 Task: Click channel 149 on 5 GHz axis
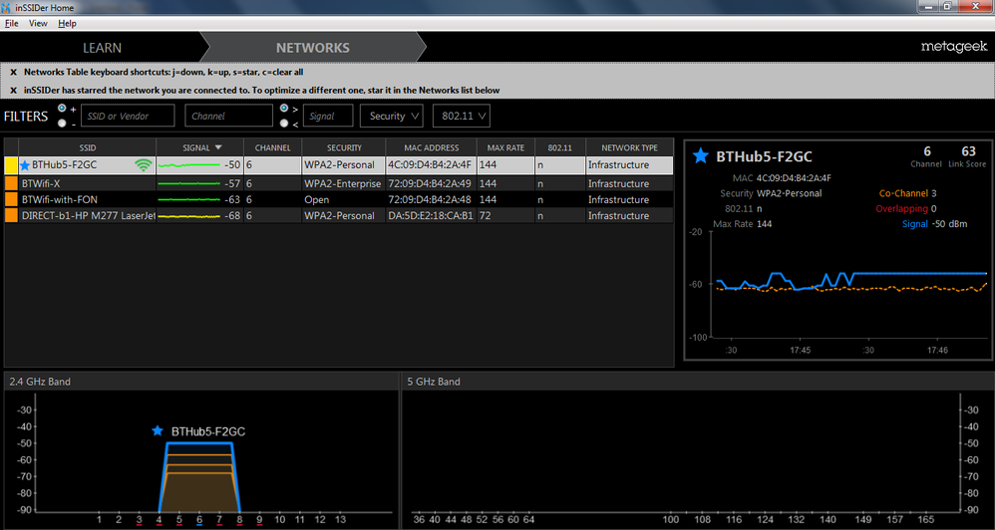pyautogui.click(x=862, y=519)
